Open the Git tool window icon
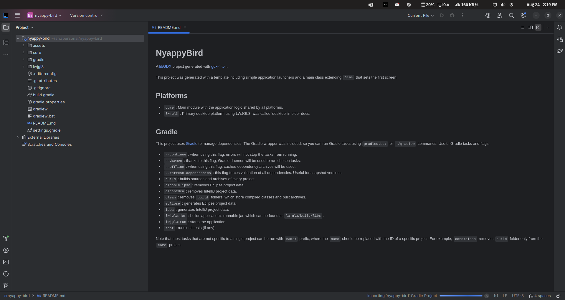 6,286
